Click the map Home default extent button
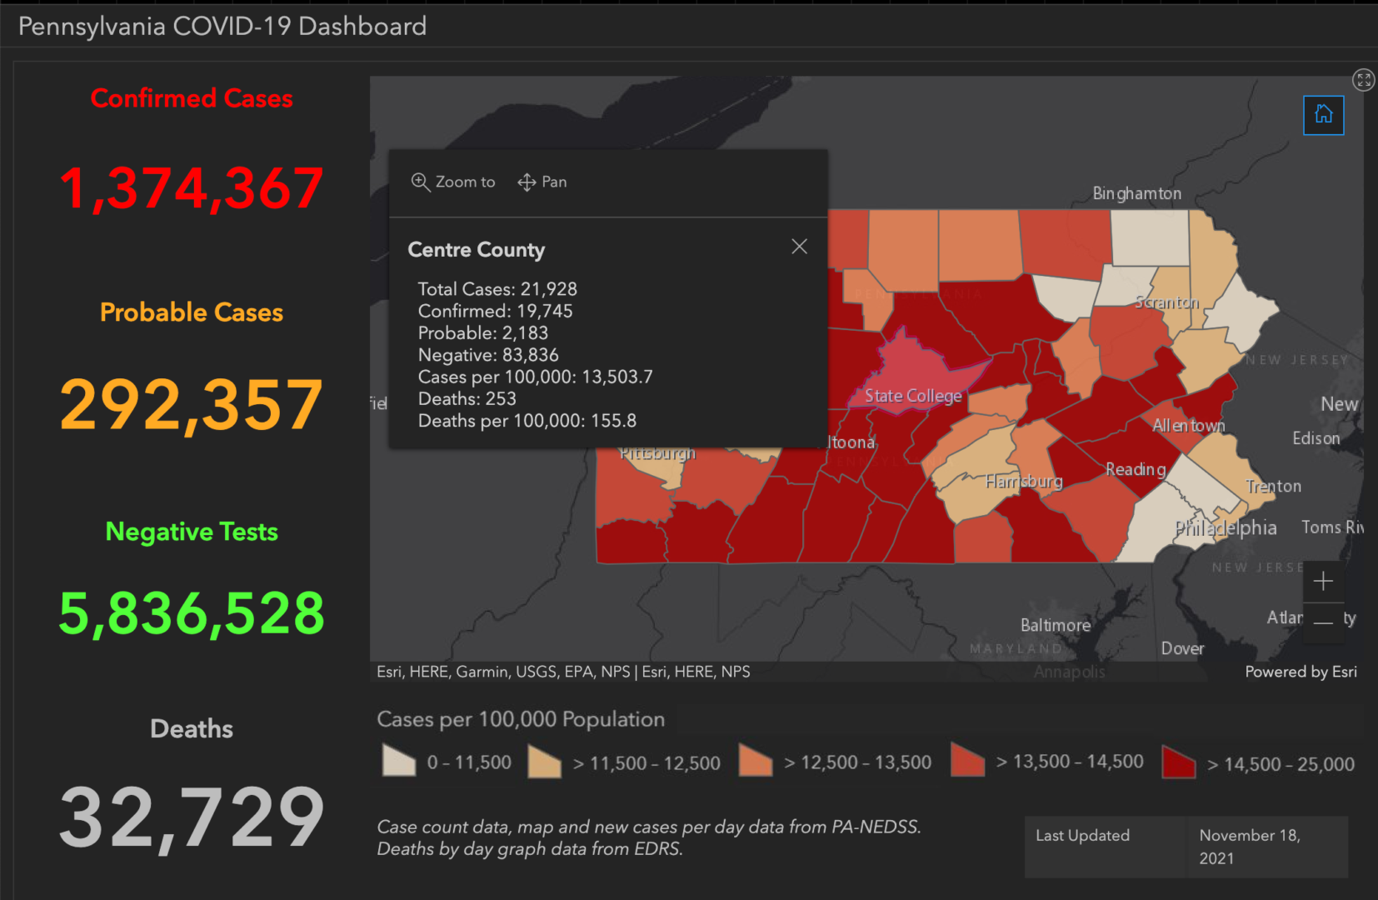Screen dimensions: 1378x900 point(1323,115)
